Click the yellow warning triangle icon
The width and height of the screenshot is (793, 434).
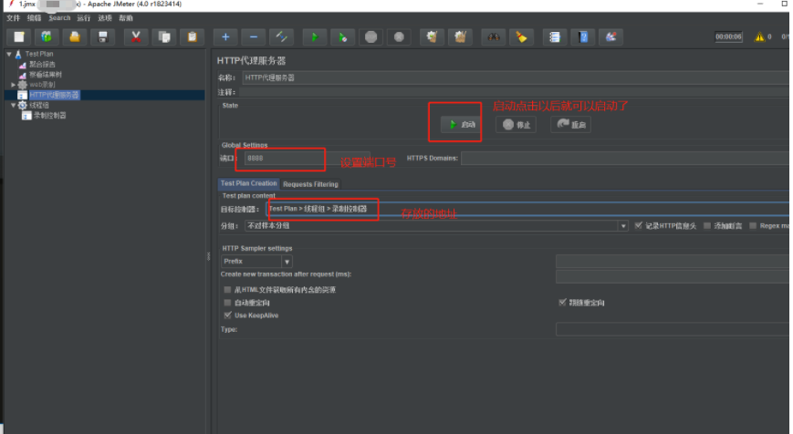pos(759,36)
